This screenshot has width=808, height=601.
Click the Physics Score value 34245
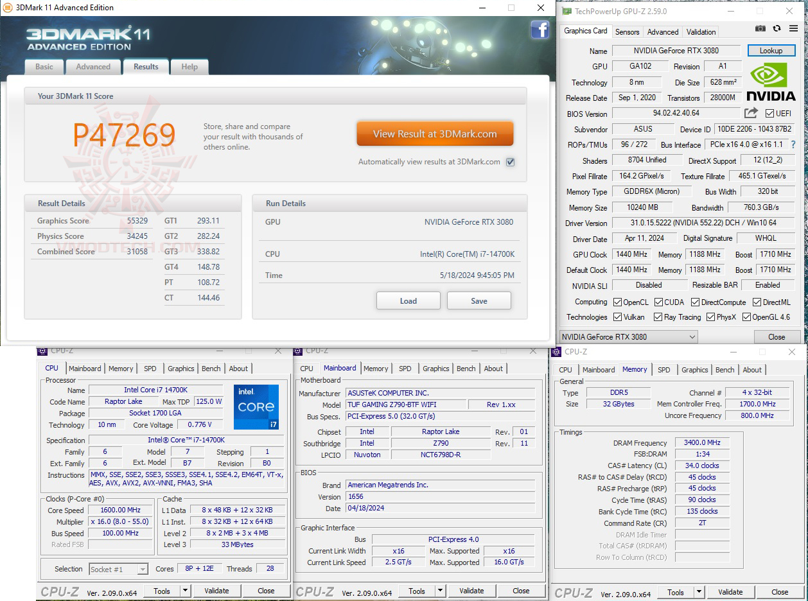(x=137, y=236)
